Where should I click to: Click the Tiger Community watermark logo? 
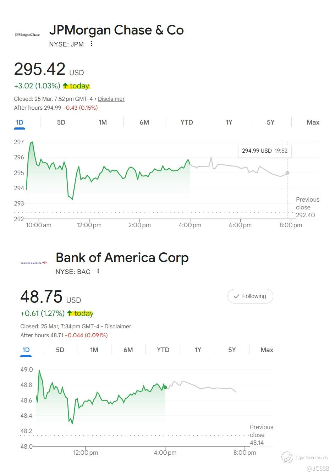tap(287, 457)
